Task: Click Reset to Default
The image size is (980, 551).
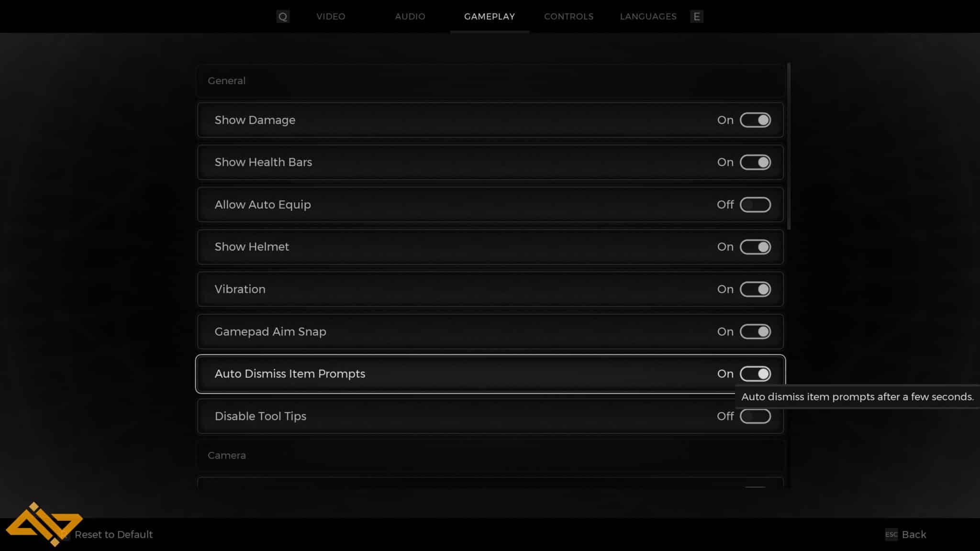Action: pyautogui.click(x=113, y=535)
